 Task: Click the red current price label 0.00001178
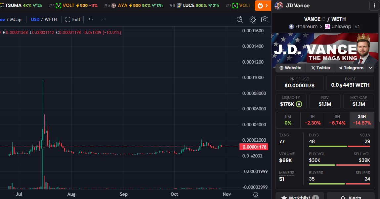254,147
